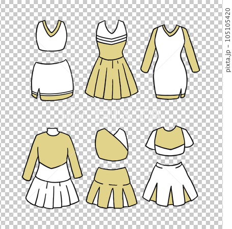Click the gold hem band on bodycon dress
232x229 pixels.
click(x=170, y=97)
